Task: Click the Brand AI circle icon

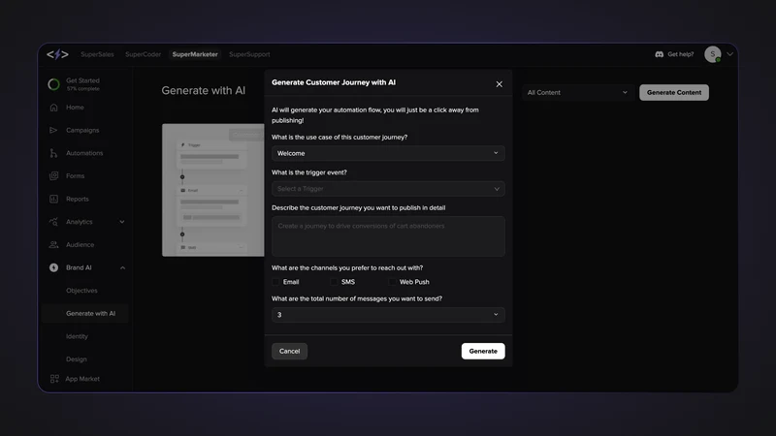Action: pyautogui.click(x=54, y=267)
